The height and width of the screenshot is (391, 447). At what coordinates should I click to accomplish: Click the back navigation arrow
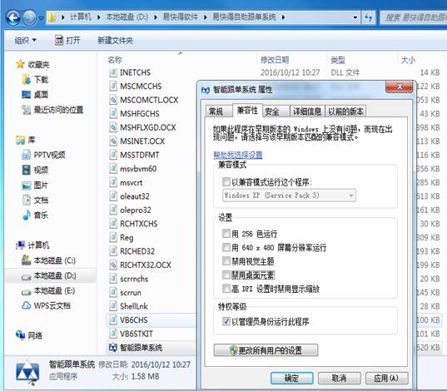click(13, 18)
